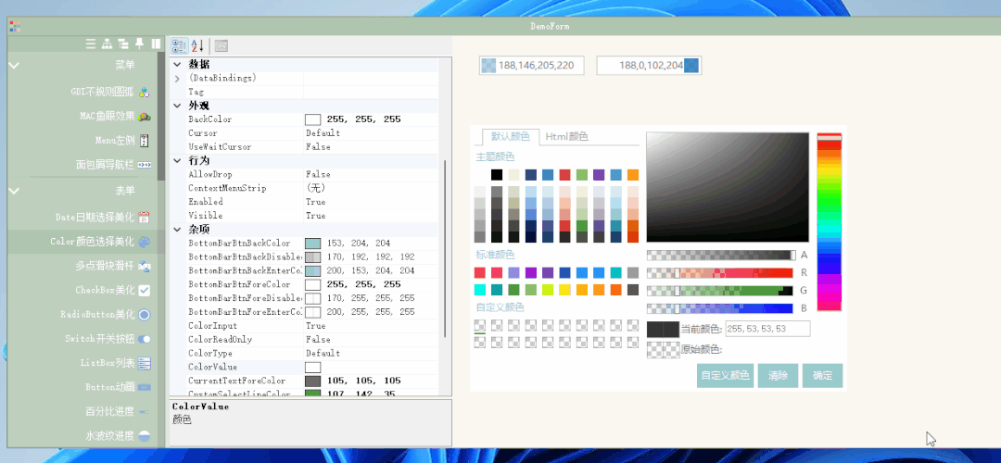
Task: Select orange swatch in theme colors top row
Action: tap(633, 175)
